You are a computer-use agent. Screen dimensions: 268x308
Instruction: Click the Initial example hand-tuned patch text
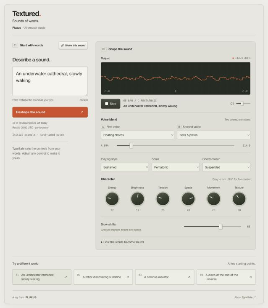[x=38, y=135]
